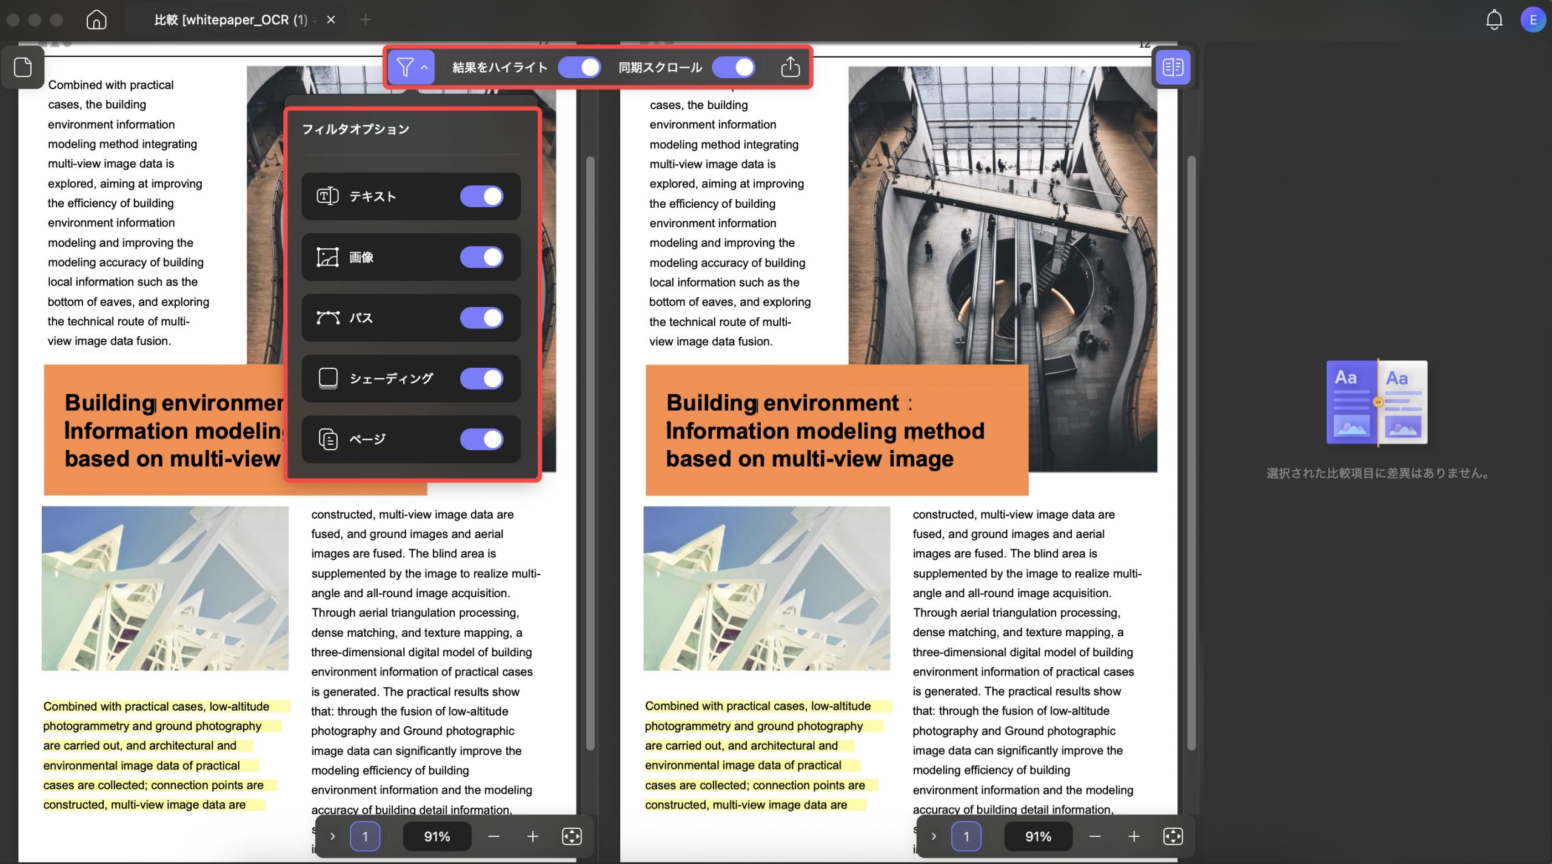Click the 結果をハイライト label
The height and width of the screenshot is (864, 1552).
(x=500, y=67)
